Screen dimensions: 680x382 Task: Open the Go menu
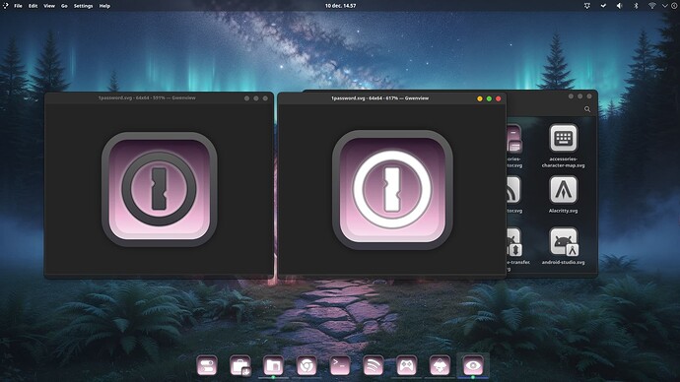64,6
